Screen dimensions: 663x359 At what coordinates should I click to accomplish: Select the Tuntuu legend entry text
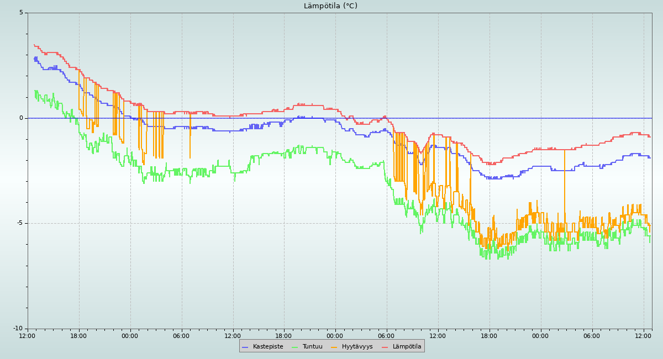coord(312,347)
